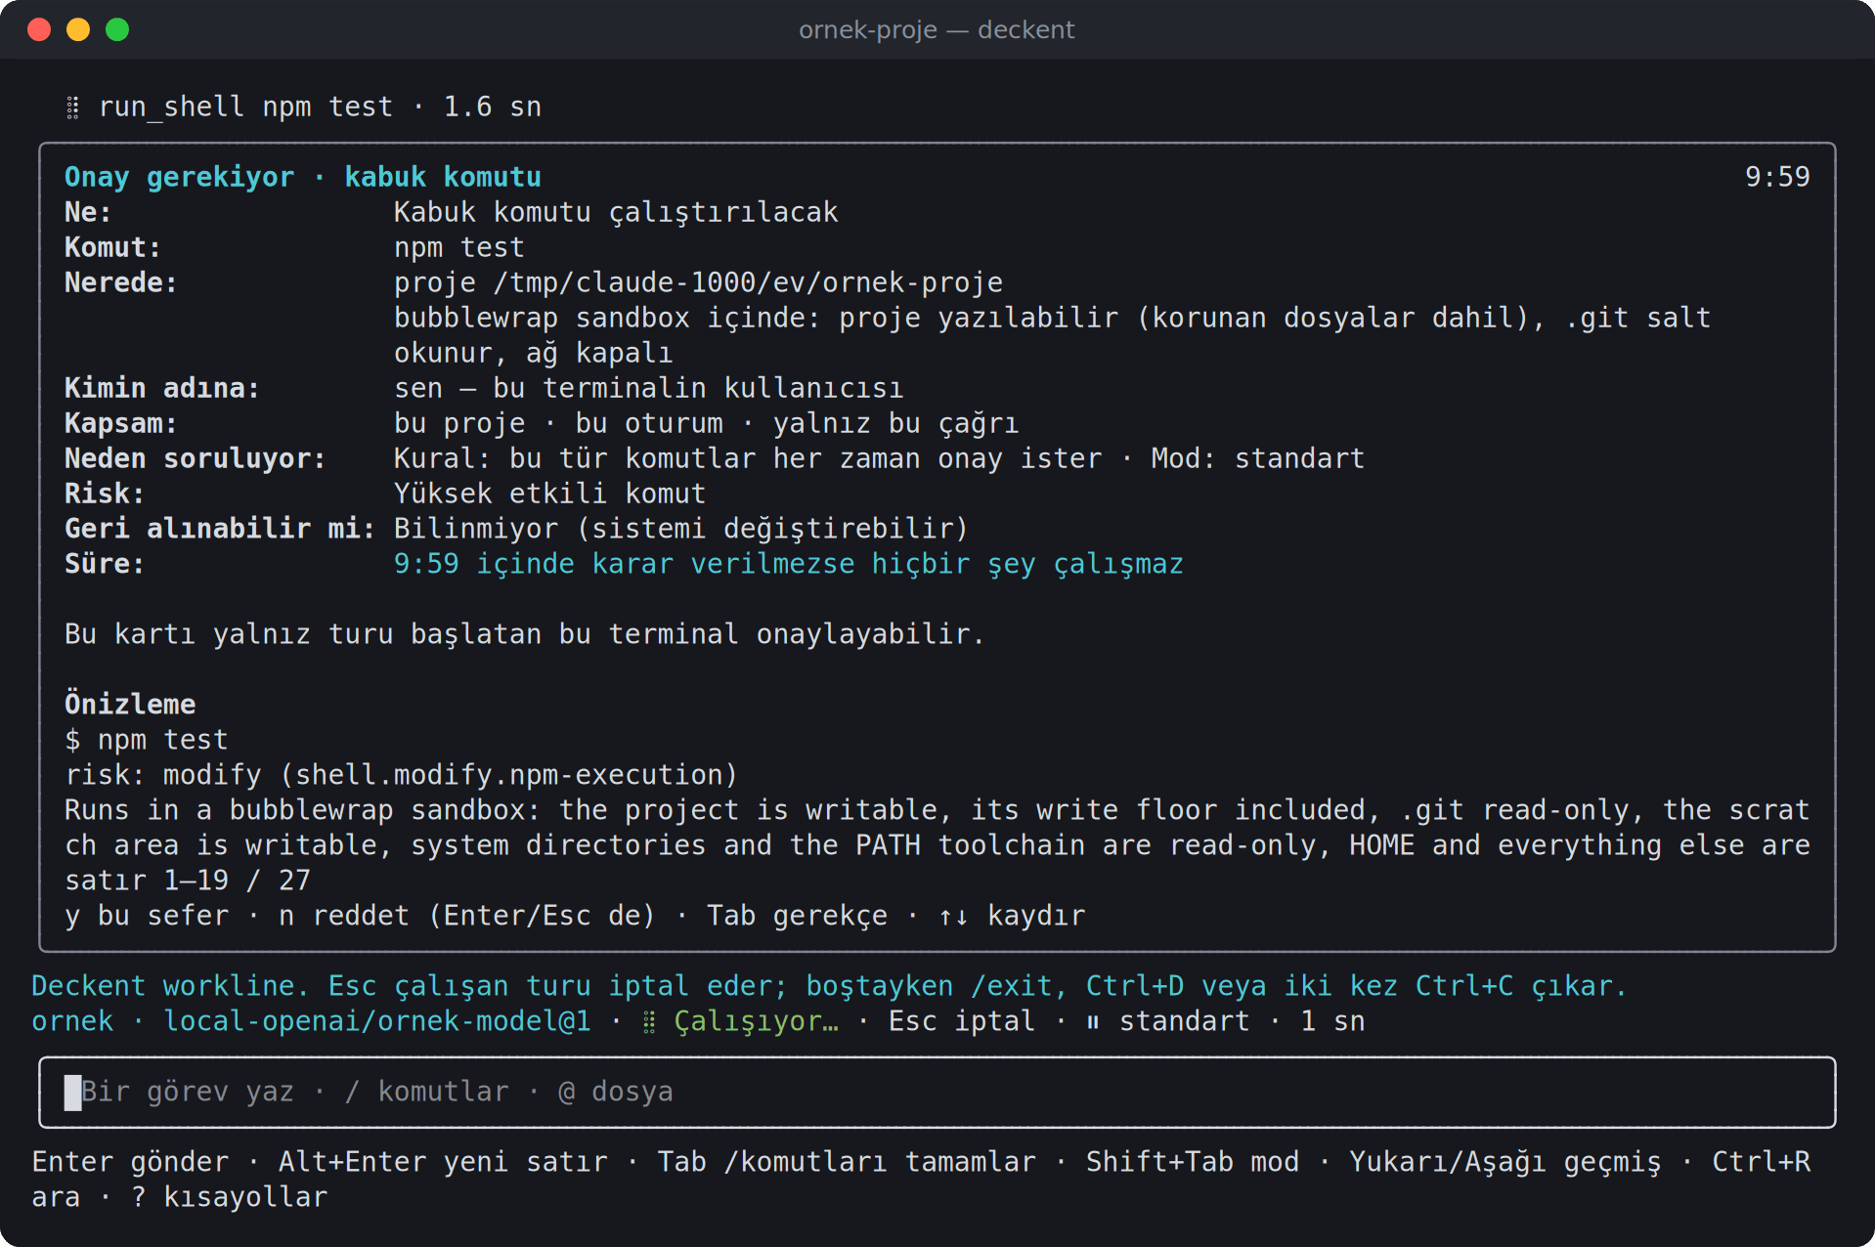Screen dimensions: 1875x1247
Task: Click 'Yukarı/Aşağı geçmiş' hint
Action: (1505, 1162)
